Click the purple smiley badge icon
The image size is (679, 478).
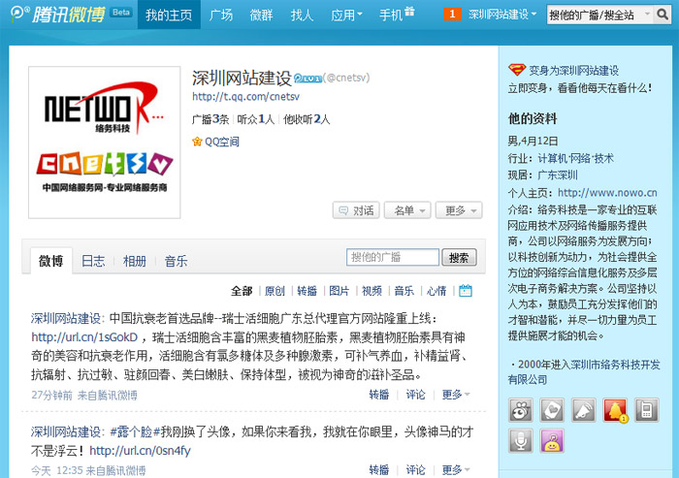552,440
